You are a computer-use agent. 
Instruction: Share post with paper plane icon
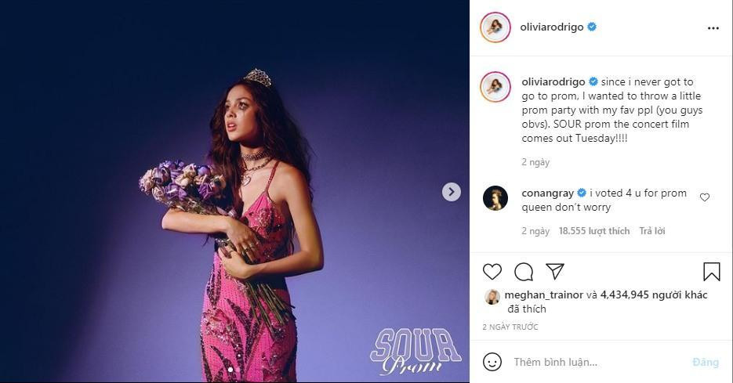click(555, 272)
